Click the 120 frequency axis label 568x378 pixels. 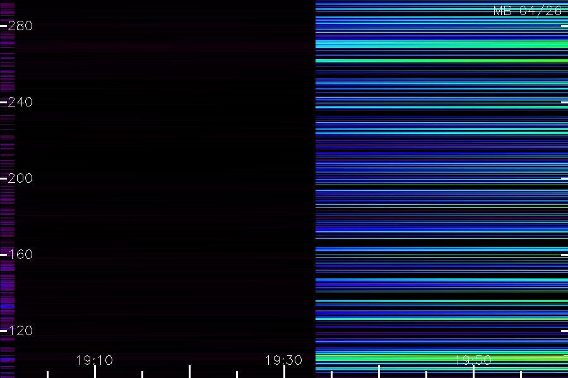pyautogui.click(x=20, y=331)
